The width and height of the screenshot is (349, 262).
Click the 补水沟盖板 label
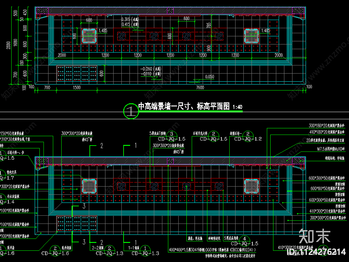click(x=13, y=196)
